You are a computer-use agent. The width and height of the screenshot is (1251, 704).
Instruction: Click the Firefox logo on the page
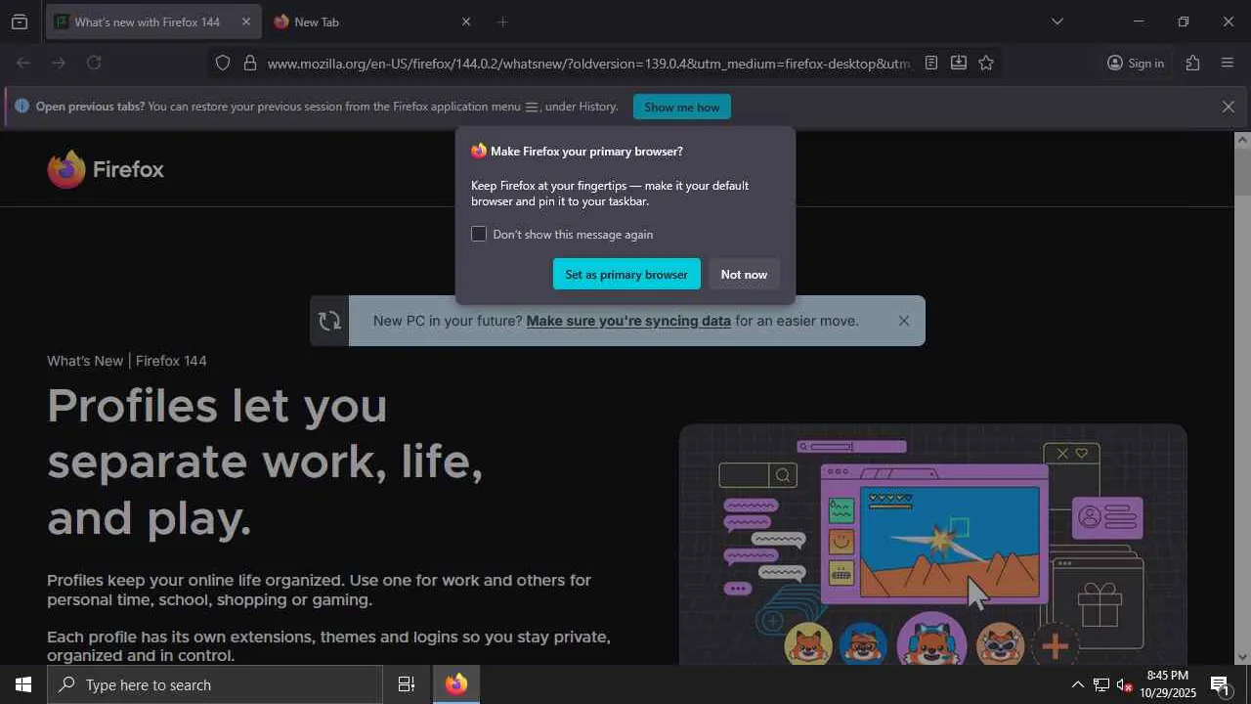pyautogui.click(x=106, y=169)
